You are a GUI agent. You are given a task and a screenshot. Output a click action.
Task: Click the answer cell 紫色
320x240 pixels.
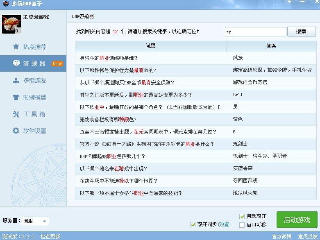tap(238, 119)
